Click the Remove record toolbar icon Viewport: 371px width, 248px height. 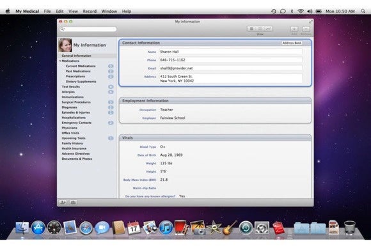tap(306, 29)
